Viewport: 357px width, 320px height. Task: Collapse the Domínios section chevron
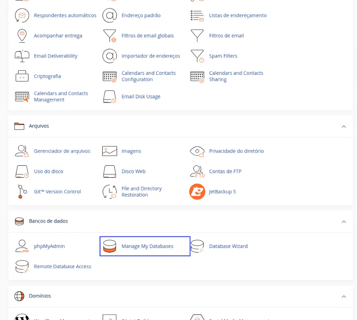click(344, 297)
